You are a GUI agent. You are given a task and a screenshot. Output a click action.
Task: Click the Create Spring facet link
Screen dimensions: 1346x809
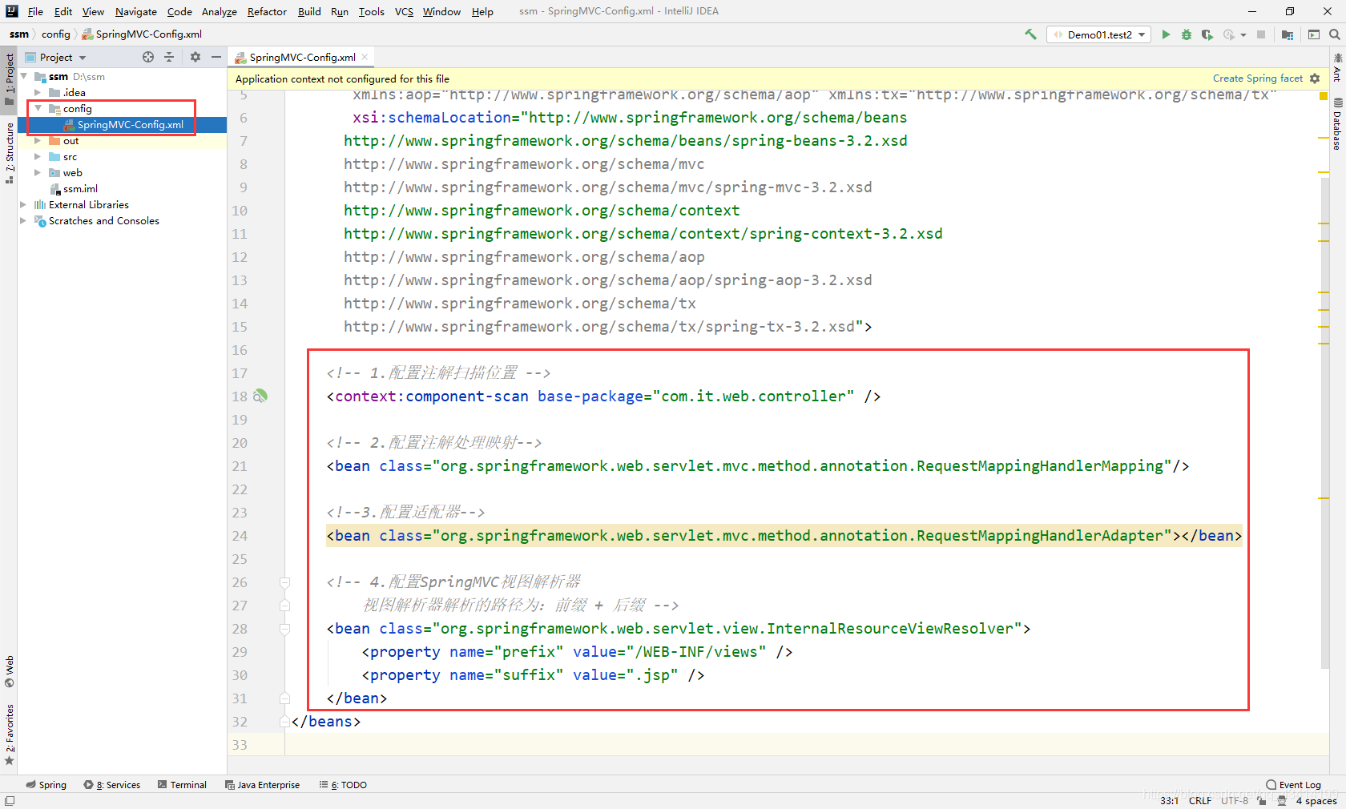click(1258, 78)
